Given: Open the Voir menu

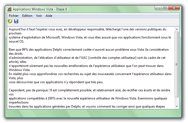Looking at the screenshot, I should pyautogui.click(x=39, y=16).
